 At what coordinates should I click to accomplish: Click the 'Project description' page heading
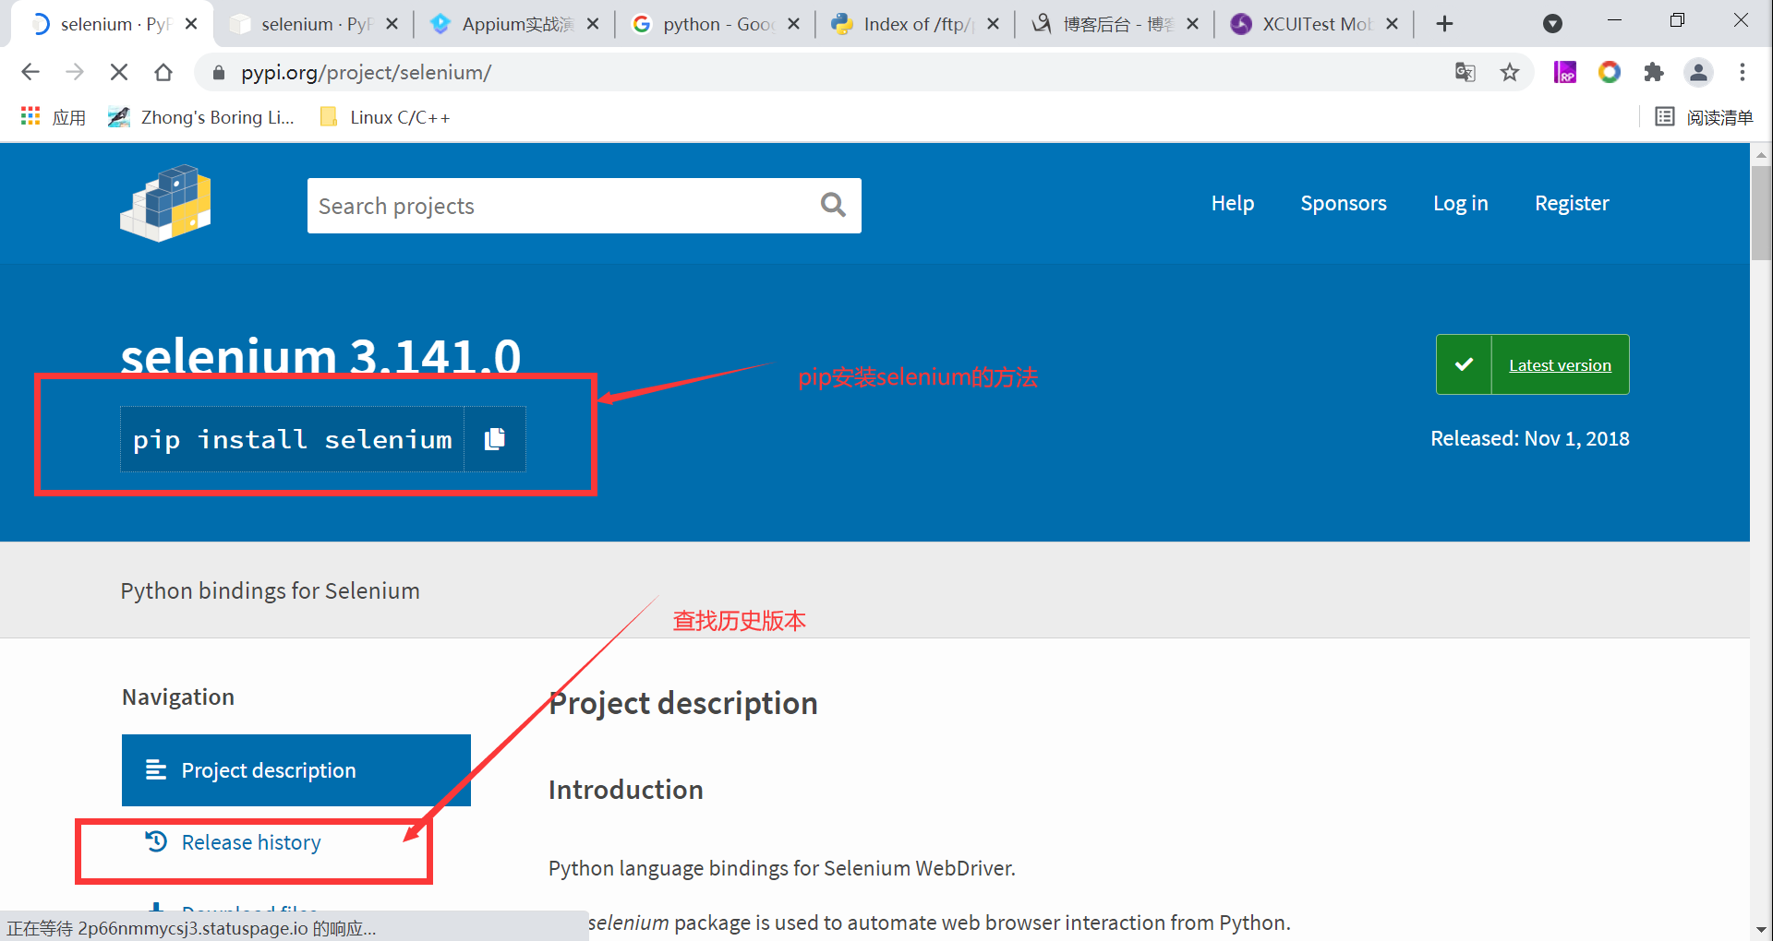[683, 703]
